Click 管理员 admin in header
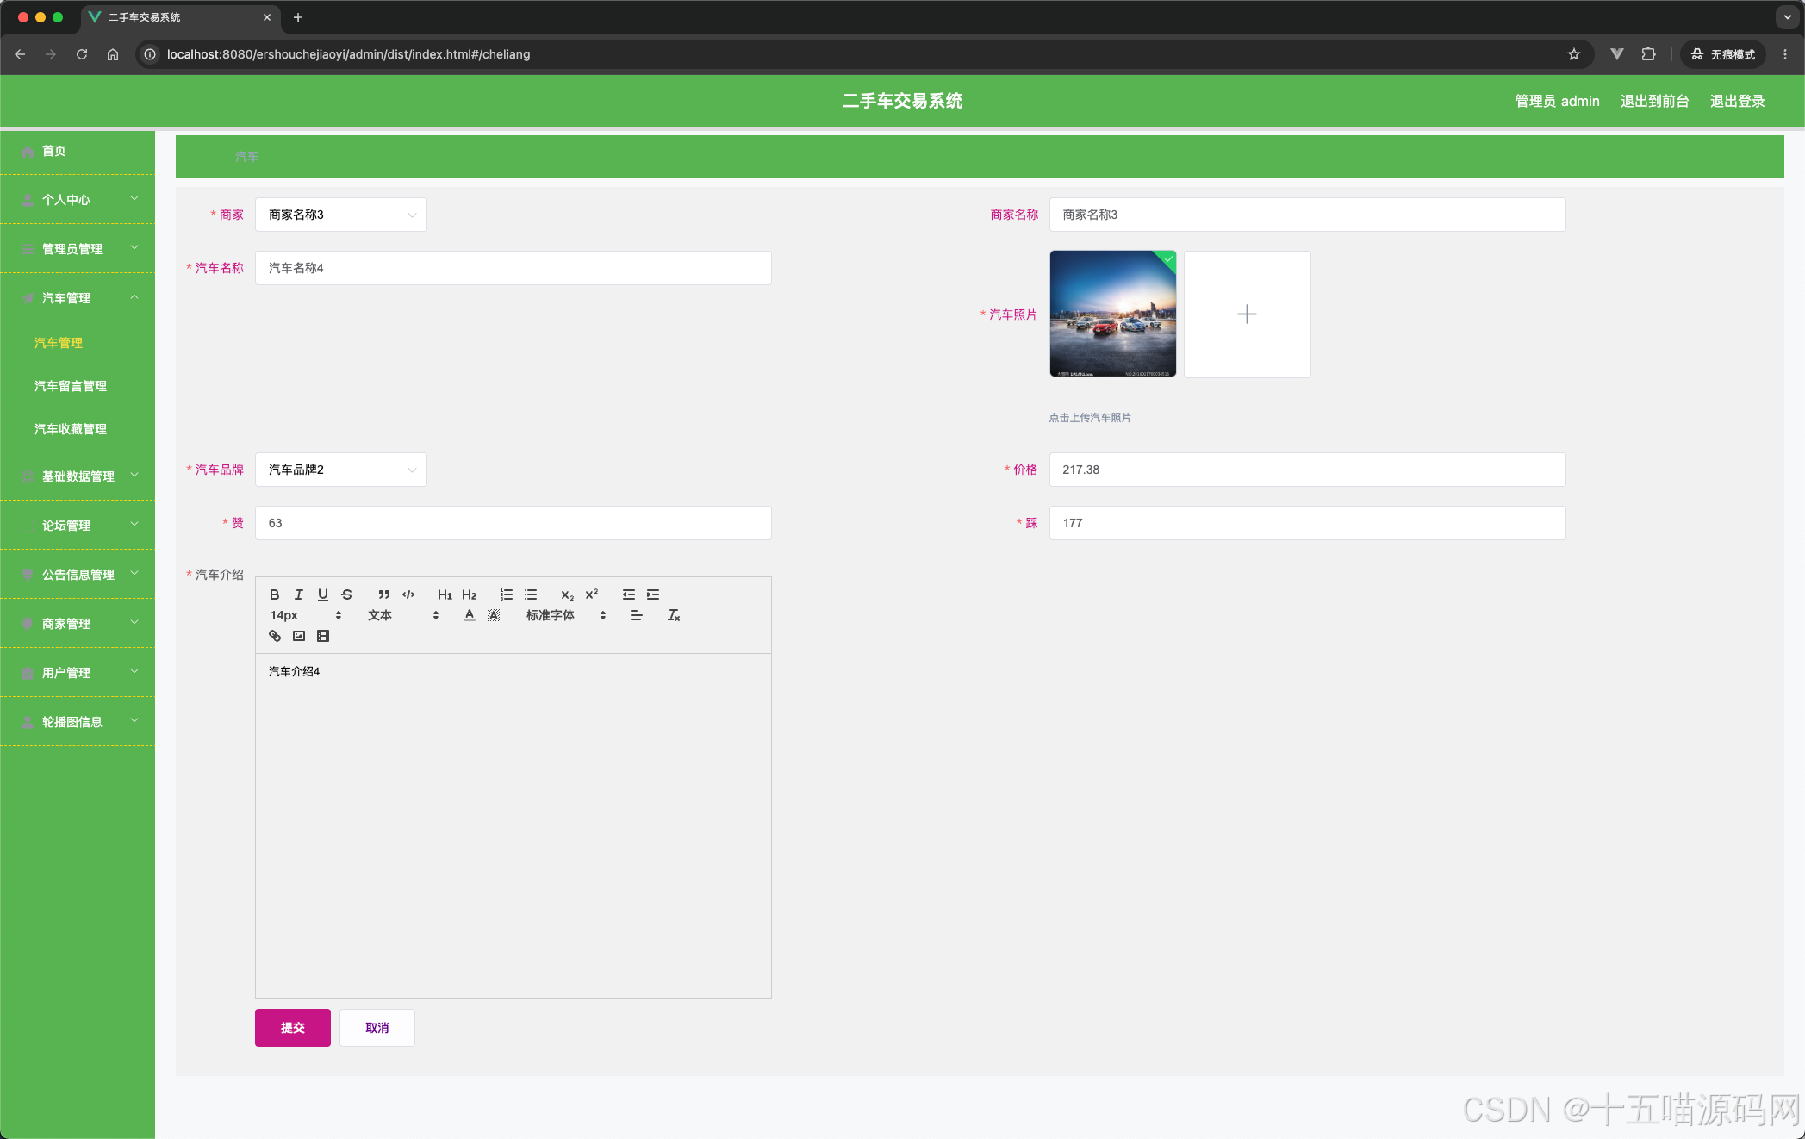The height and width of the screenshot is (1139, 1805). [x=1557, y=101]
